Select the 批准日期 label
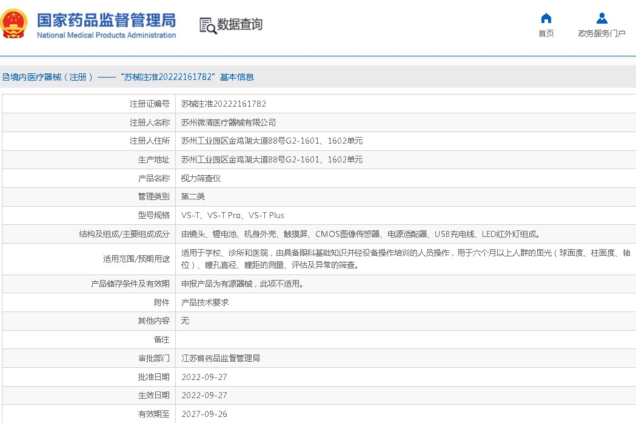 pos(154,377)
